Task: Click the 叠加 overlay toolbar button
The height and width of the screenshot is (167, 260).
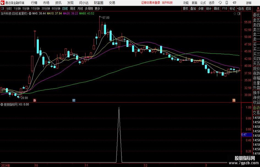Action: [193, 9]
